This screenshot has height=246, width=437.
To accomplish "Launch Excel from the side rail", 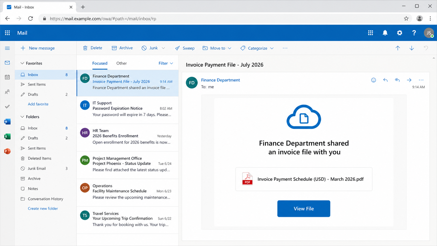I will [7, 136].
